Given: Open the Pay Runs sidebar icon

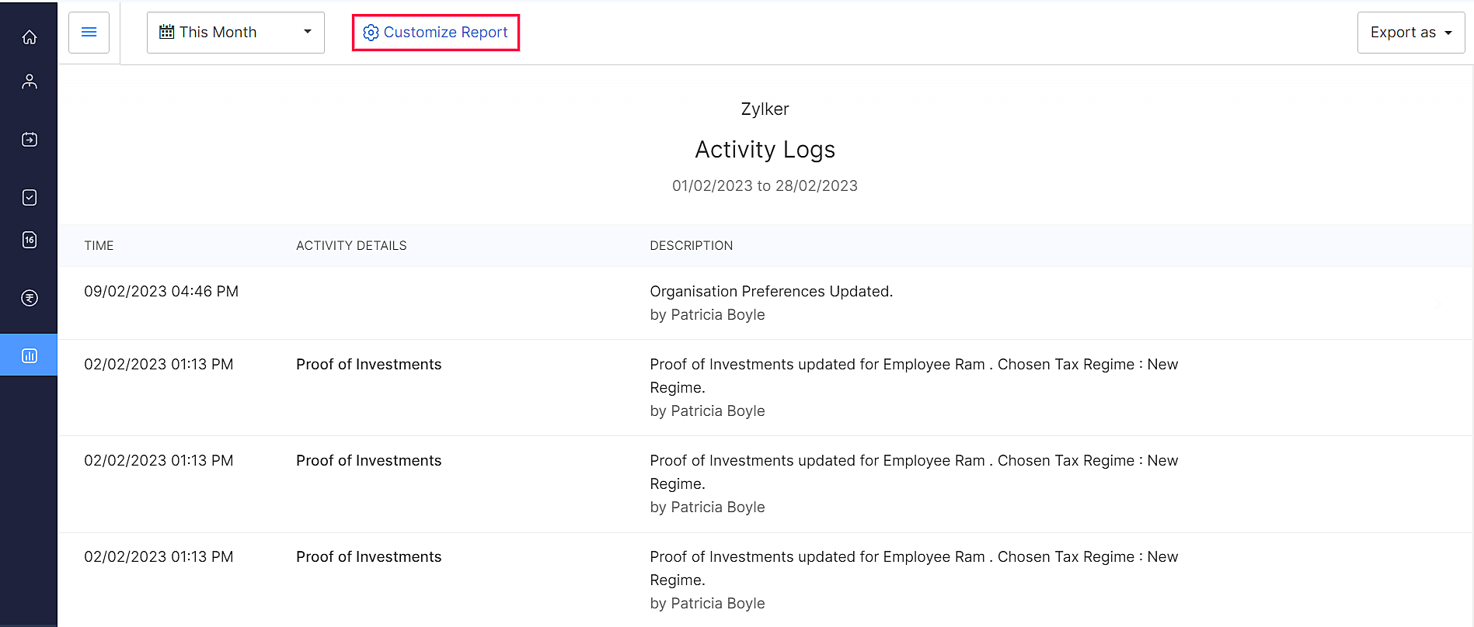Looking at the screenshot, I should [30, 140].
